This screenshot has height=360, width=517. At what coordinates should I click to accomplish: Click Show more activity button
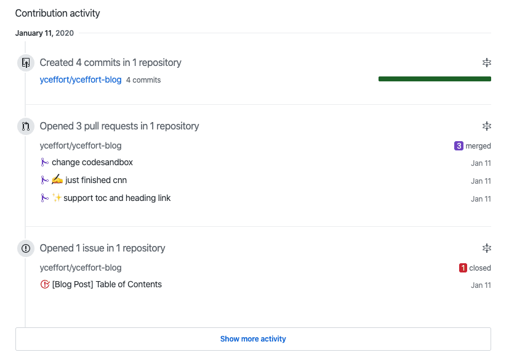(x=253, y=339)
